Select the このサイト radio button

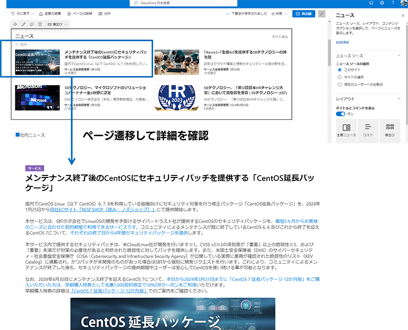click(x=339, y=70)
